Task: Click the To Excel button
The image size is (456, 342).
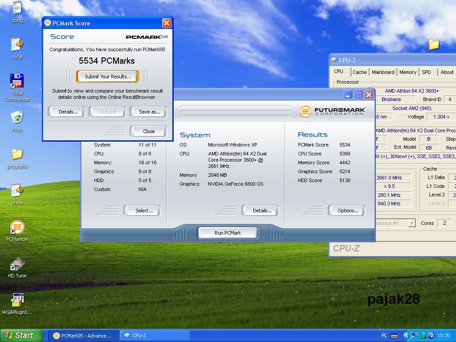Action: 108,112
